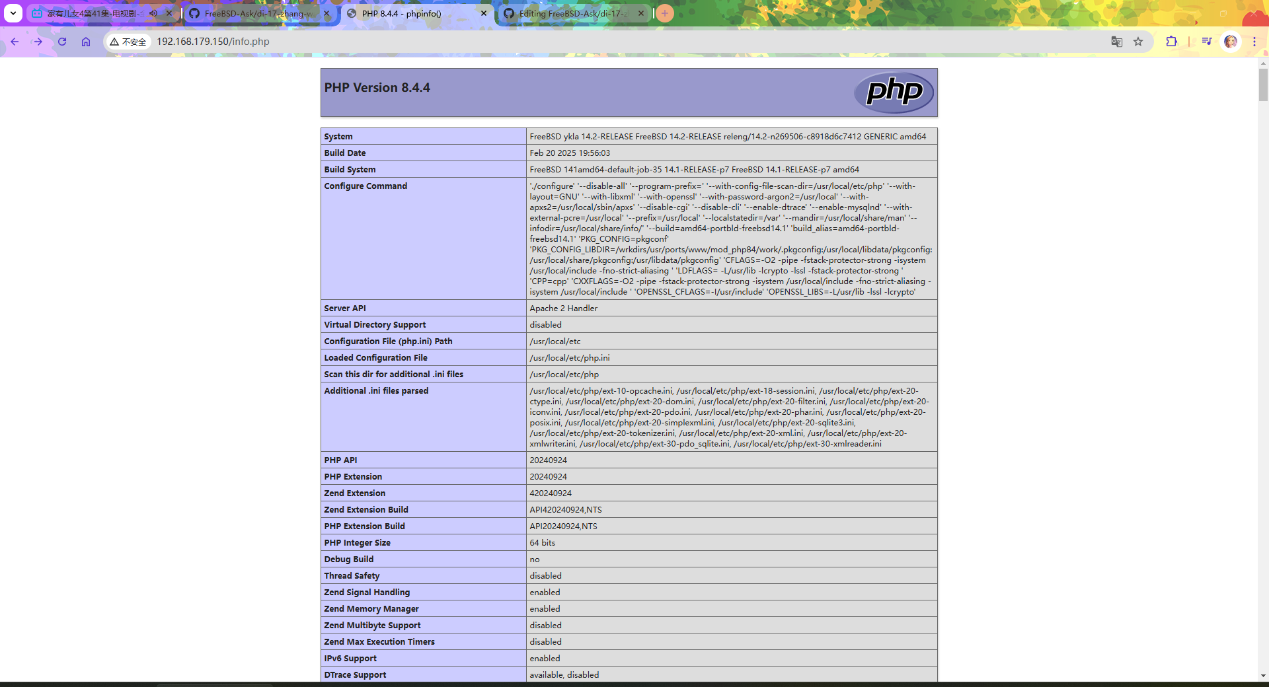This screenshot has width=1269, height=687.
Task: Click the Zend Multibyte Support label
Action: 372,626
